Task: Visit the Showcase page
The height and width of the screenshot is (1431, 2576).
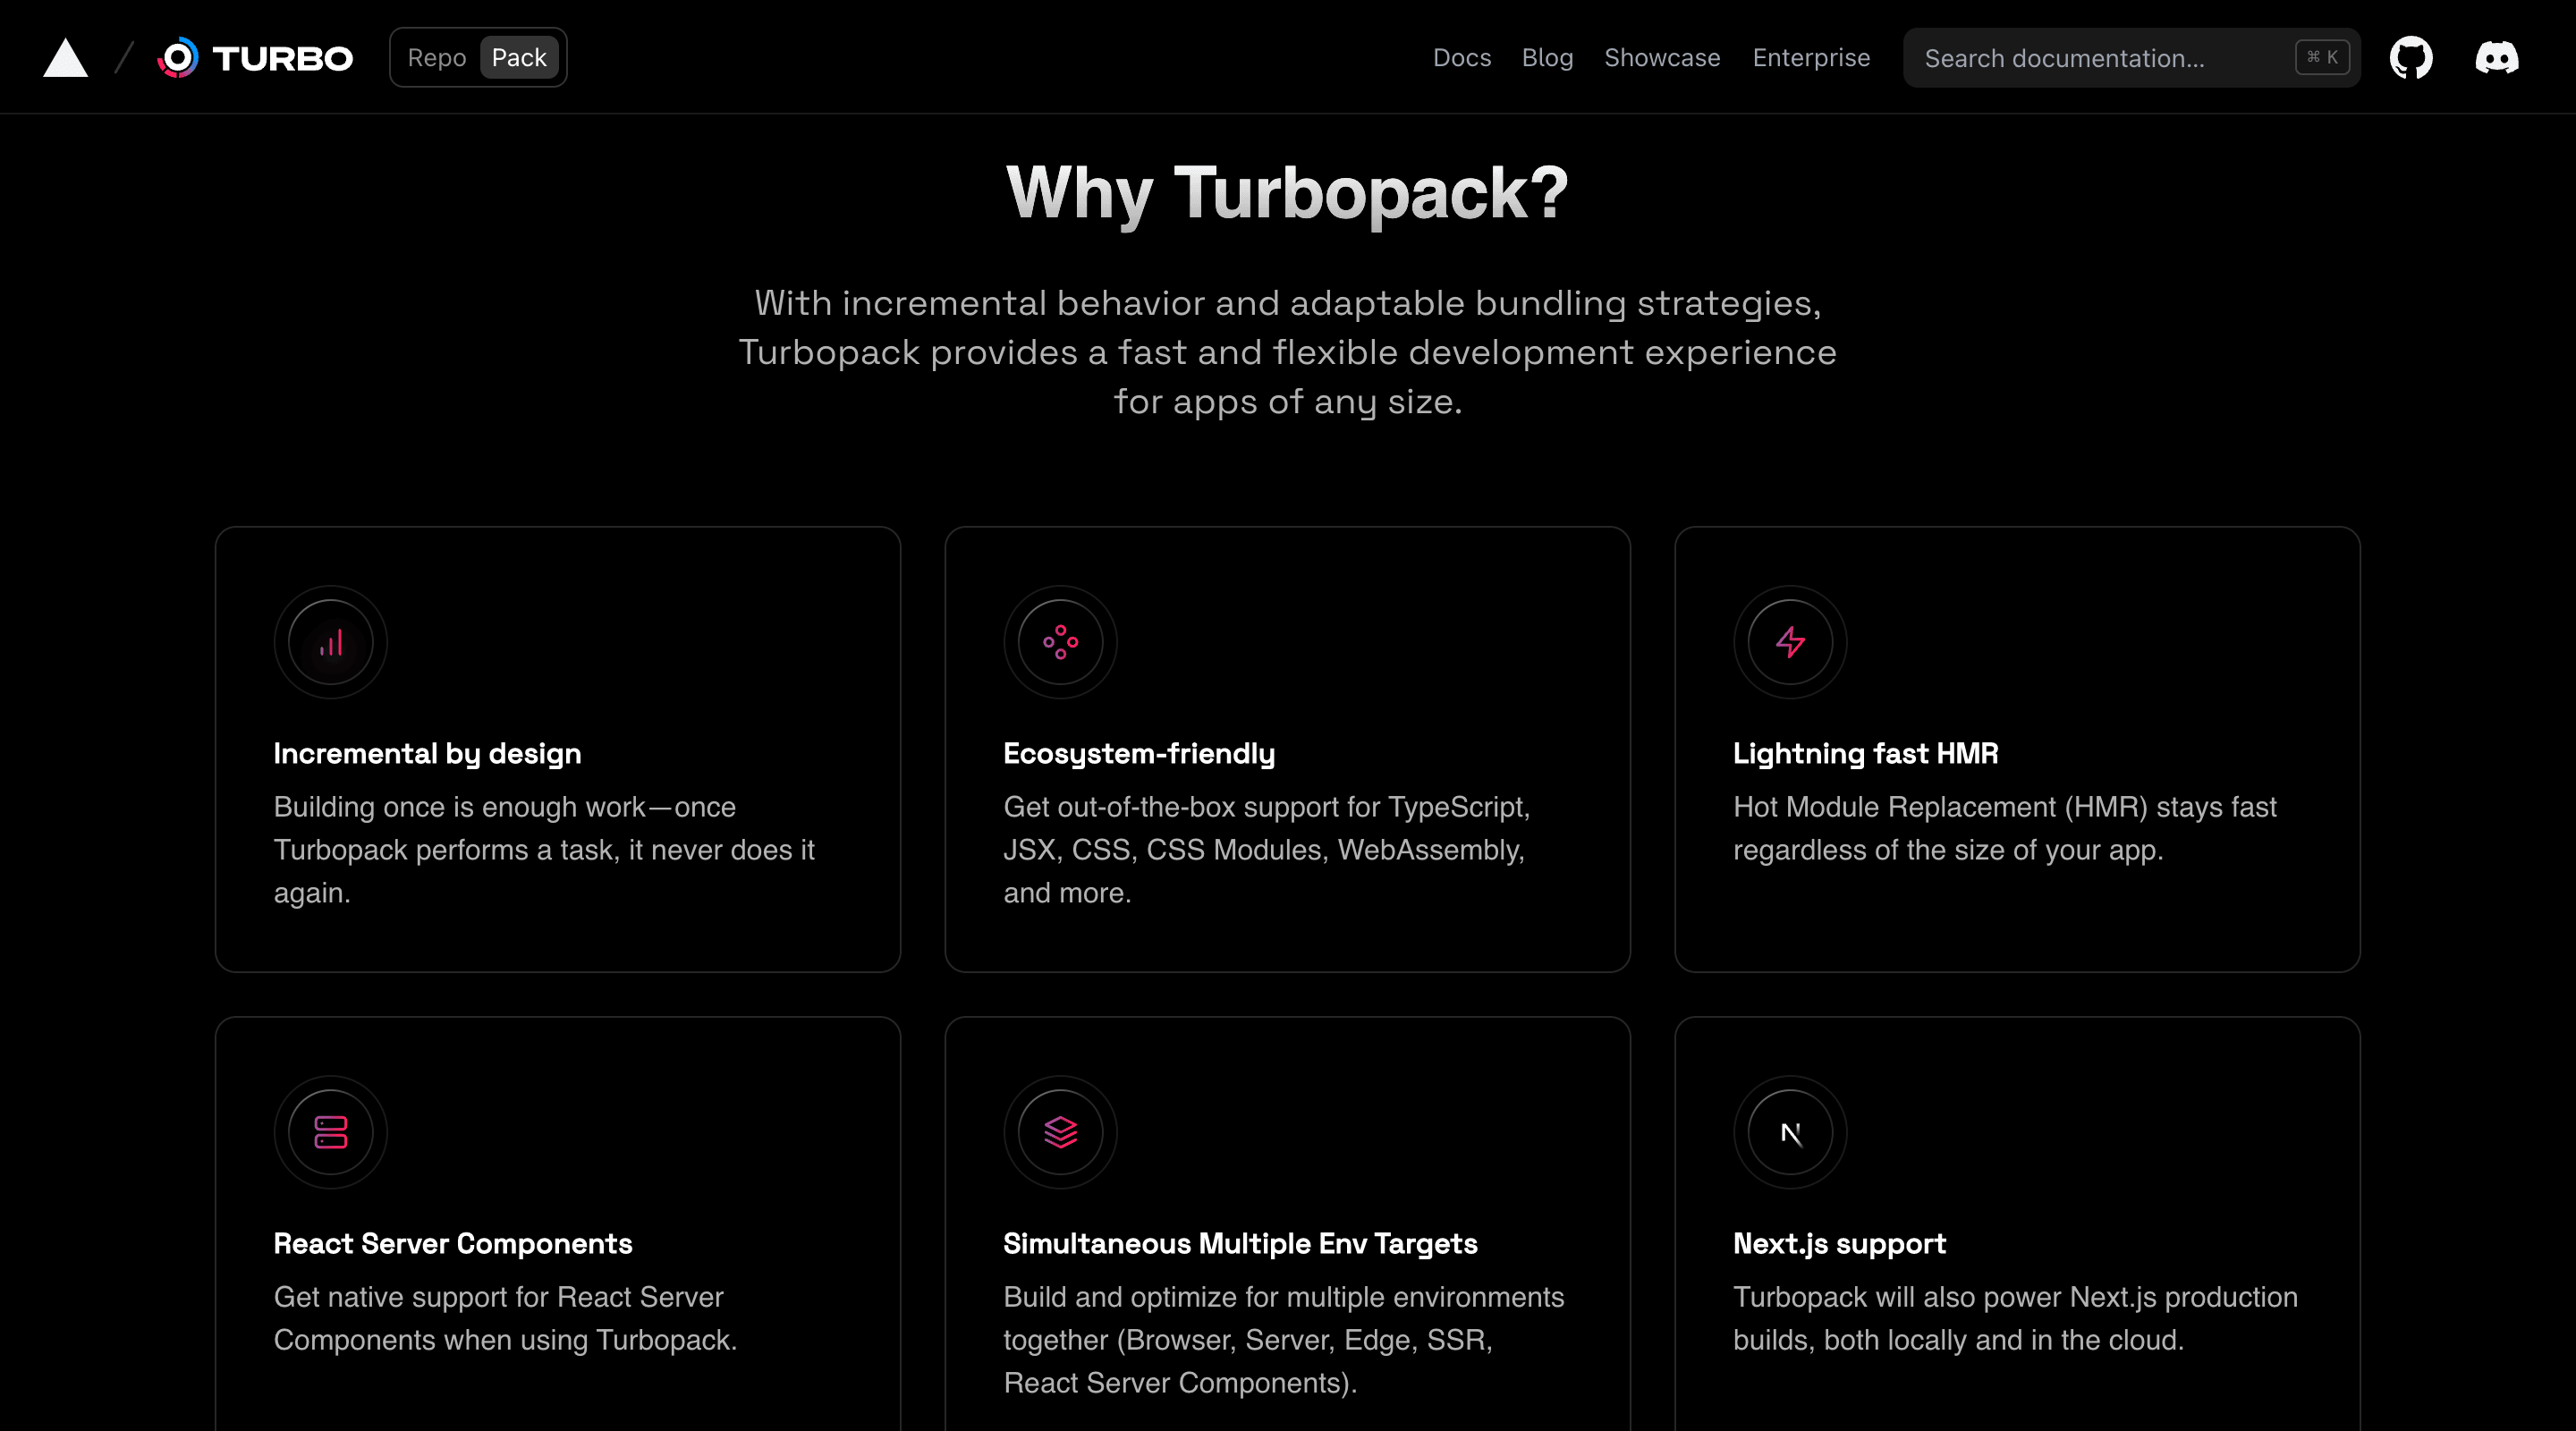Action: 1661,58
